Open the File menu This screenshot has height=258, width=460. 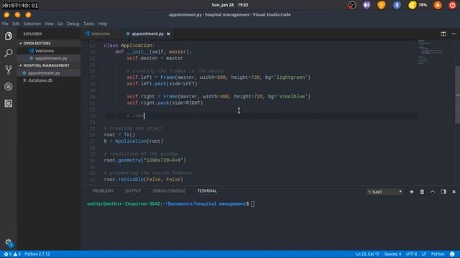(5, 24)
